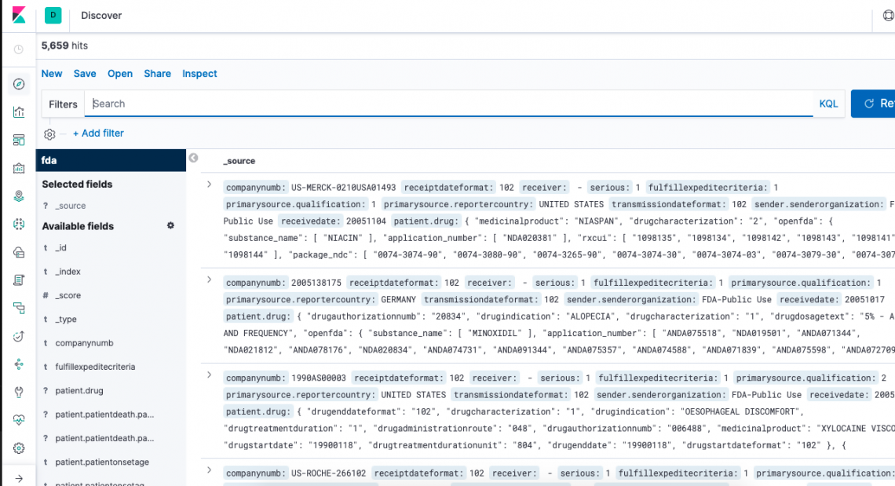Go to Discover compass icon
895x486 pixels.
click(x=19, y=84)
